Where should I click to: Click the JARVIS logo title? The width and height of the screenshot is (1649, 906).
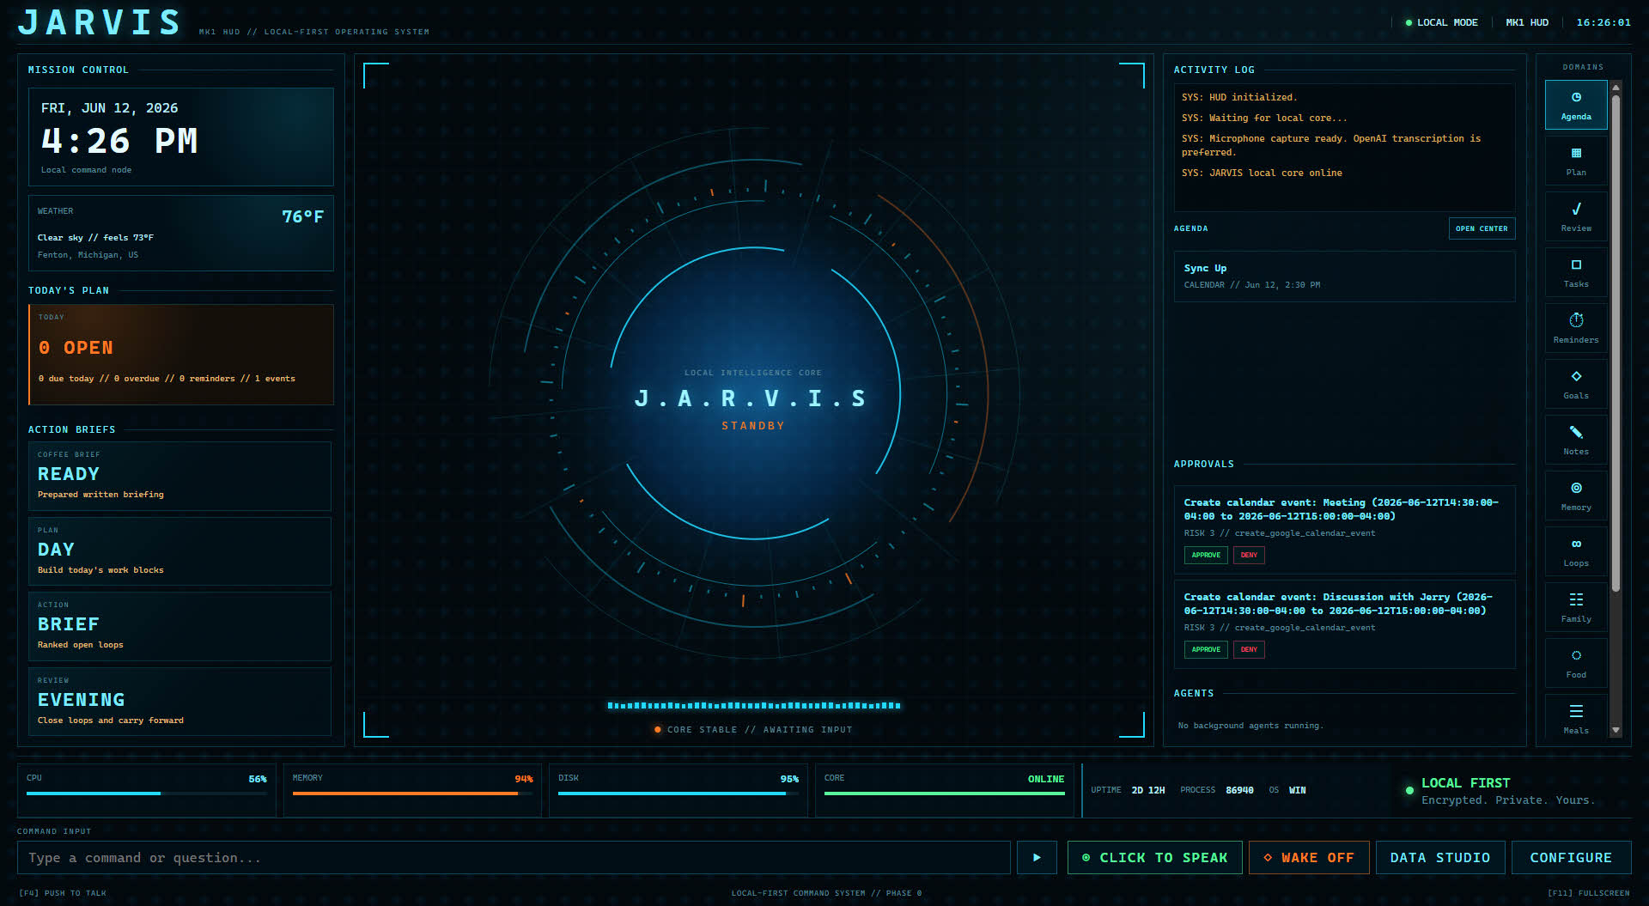[100, 22]
